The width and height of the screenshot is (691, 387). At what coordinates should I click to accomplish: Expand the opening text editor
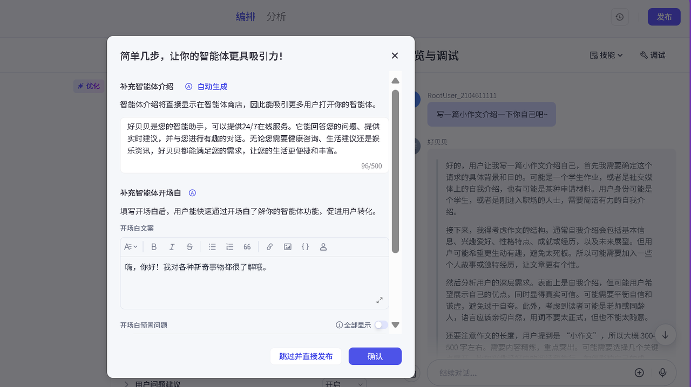(x=380, y=300)
